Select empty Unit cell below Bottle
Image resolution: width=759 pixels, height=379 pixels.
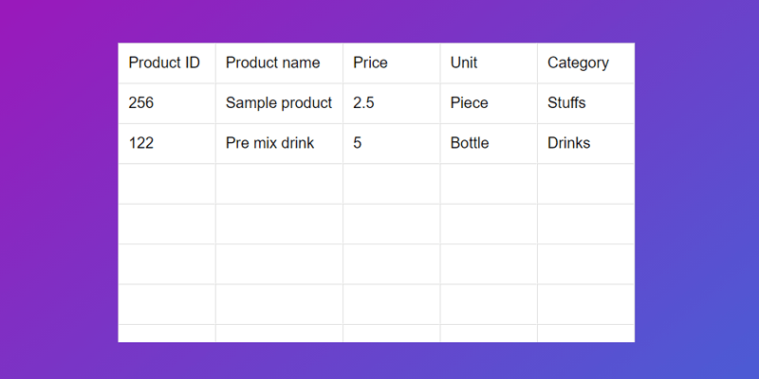pyautogui.click(x=489, y=184)
